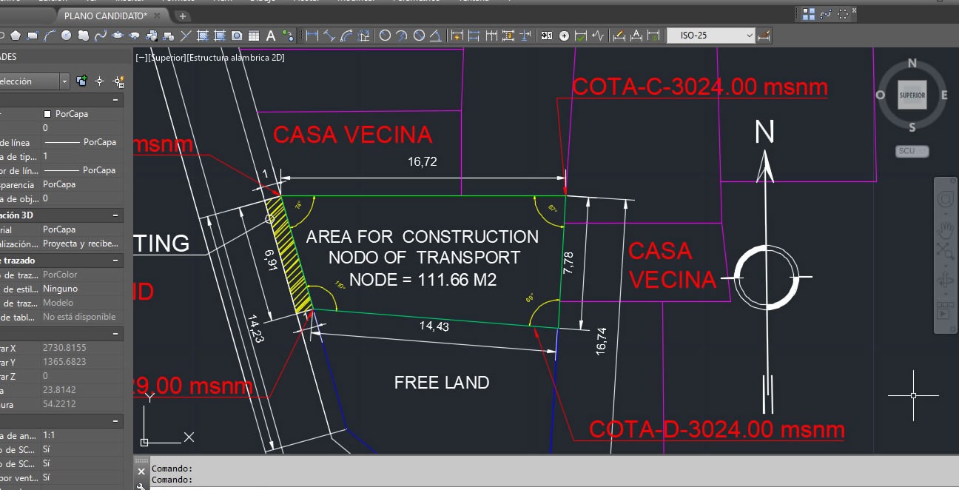Open the Dimension Style editor beside ISO-25
959x490 pixels.
tap(764, 35)
